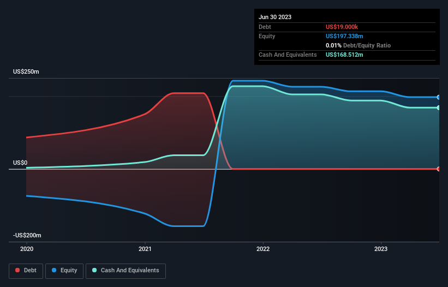Click the Equity label in tooltip
The height and width of the screenshot is (287, 448).
267,36
